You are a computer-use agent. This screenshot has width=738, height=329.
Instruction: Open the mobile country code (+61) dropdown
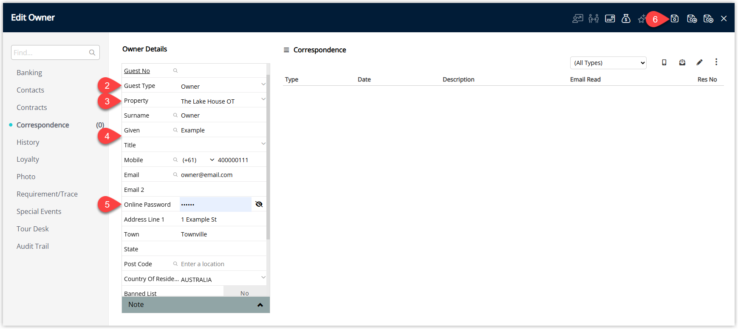tap(212, 160)
